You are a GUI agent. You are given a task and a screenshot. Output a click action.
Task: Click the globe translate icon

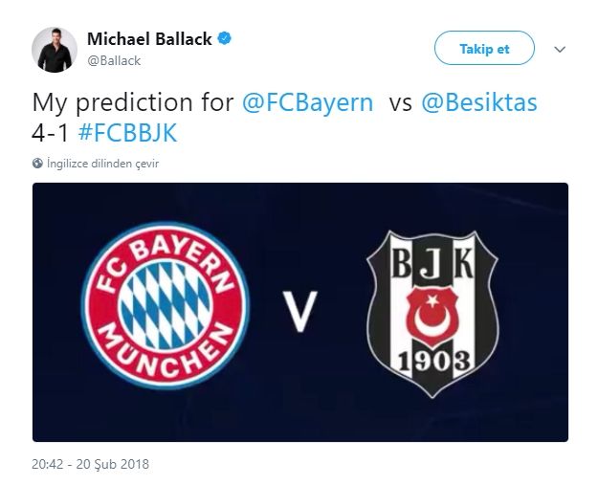38,164
